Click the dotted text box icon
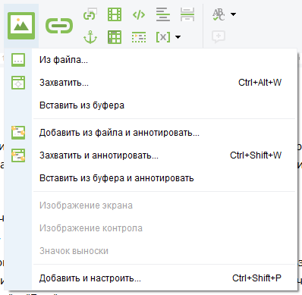Image resolution: width=302 pixels, height=295 pixels. click(139, 37)
